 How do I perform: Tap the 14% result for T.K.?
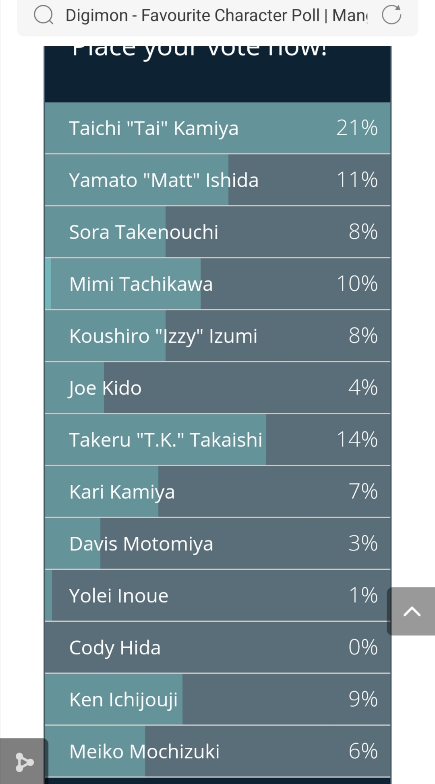tap(357, 440)
